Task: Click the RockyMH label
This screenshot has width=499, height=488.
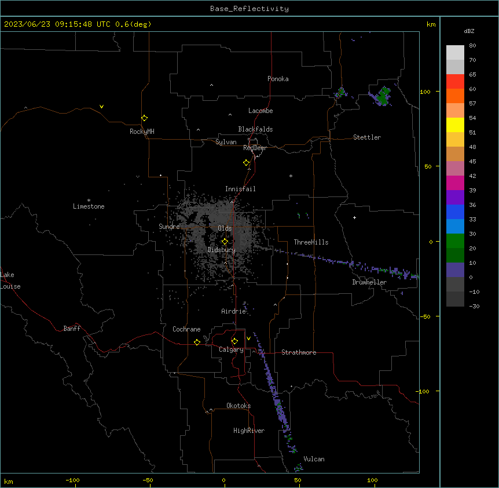Action: (x=142, y=132)
